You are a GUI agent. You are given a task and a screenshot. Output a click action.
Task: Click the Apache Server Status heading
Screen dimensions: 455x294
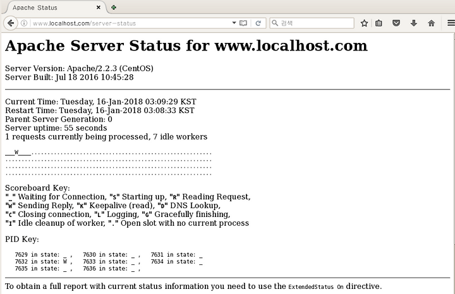pos(186,46)
